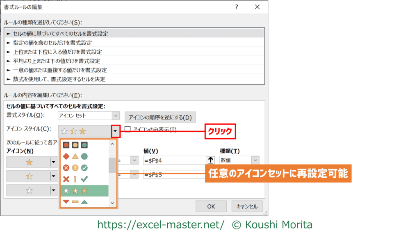Image resolution: width=410 pixels, height=231 pixels.
Task: Open the アイコン スタイル dropdown arrow
Action: click(115, 131)
